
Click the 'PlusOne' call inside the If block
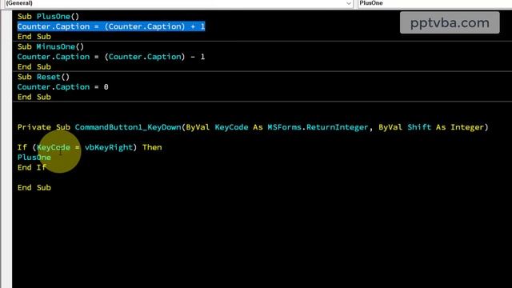(34, 158)
